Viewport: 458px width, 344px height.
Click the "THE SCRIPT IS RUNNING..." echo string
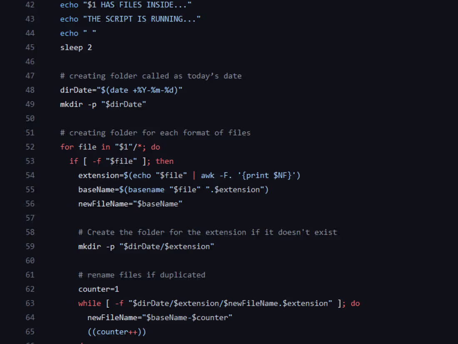(x=141, y=19)
